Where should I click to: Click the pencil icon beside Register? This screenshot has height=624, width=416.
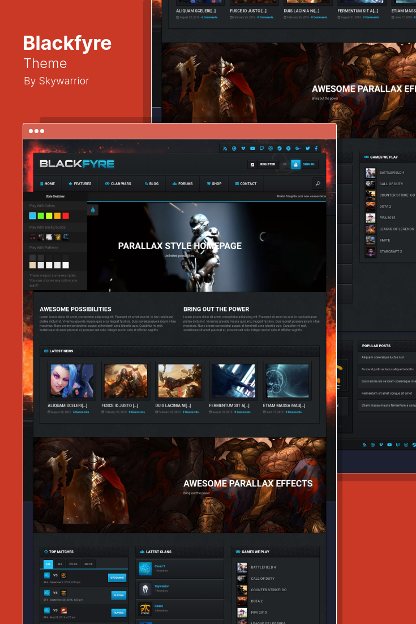tap(252, 164)
